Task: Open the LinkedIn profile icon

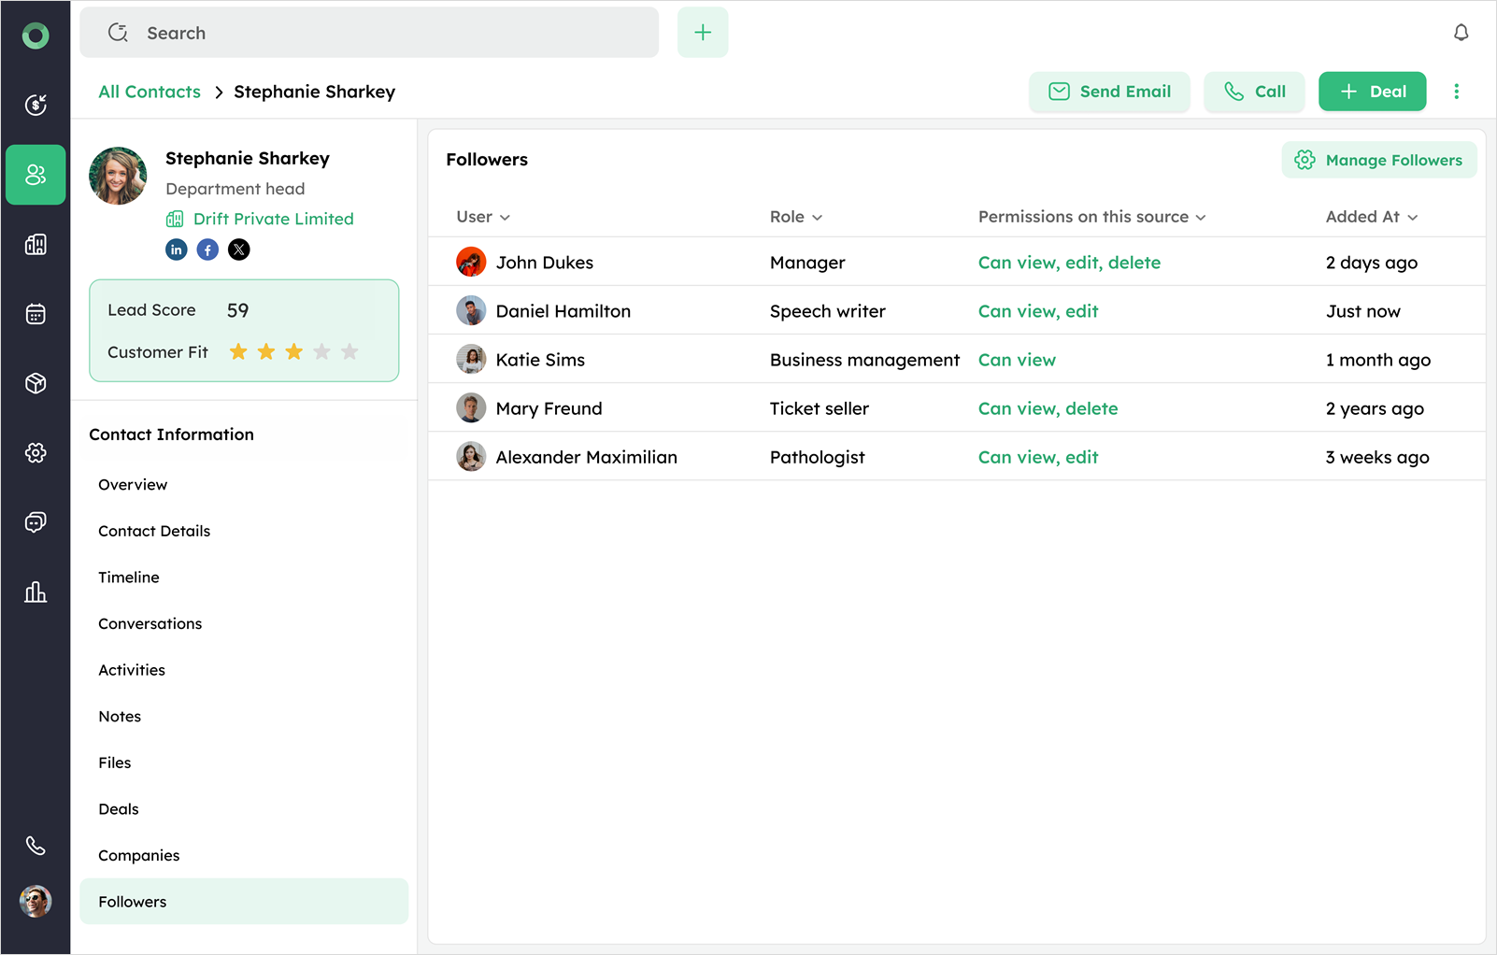Action: 177,249
